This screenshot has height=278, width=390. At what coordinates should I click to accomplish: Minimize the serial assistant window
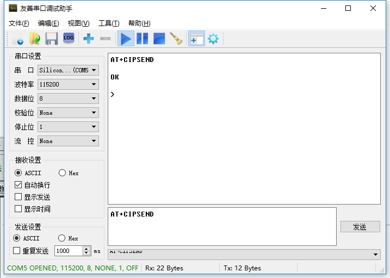pos(324,8)
